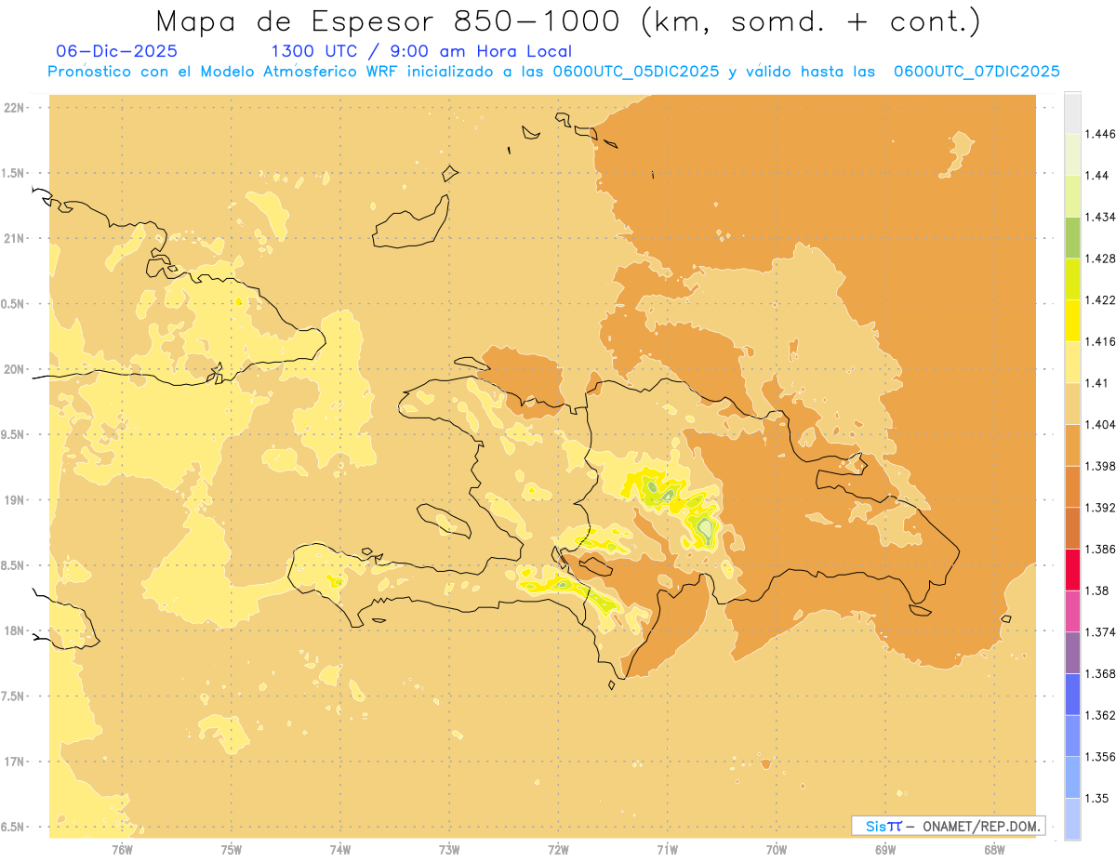Click the longitude label '76W'
Image resolution: width=1116 pixels, height=862 pixels.
122,849
